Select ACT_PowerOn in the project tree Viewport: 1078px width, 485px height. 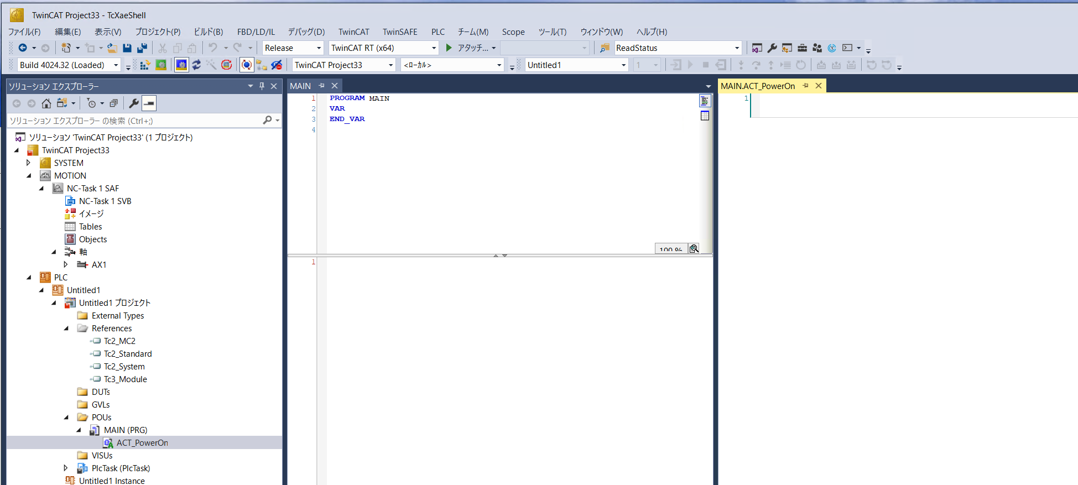click(x=142, y=443)
